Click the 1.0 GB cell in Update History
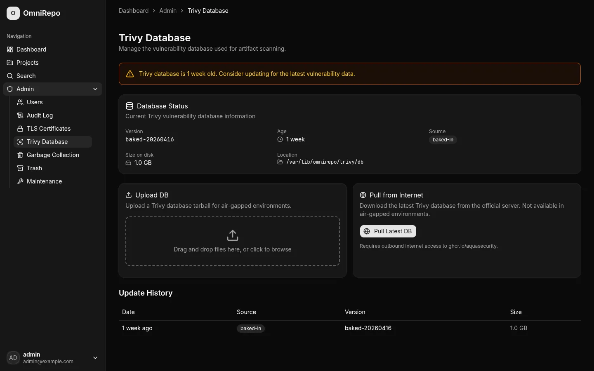 point(519,328)
